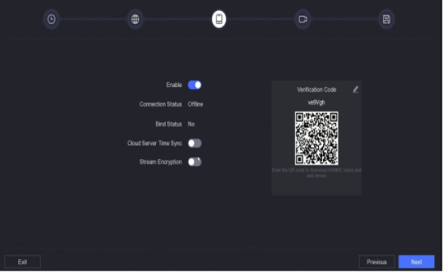
Task: Click the Stream Encryption label
Action: click(x=156, y=163)
